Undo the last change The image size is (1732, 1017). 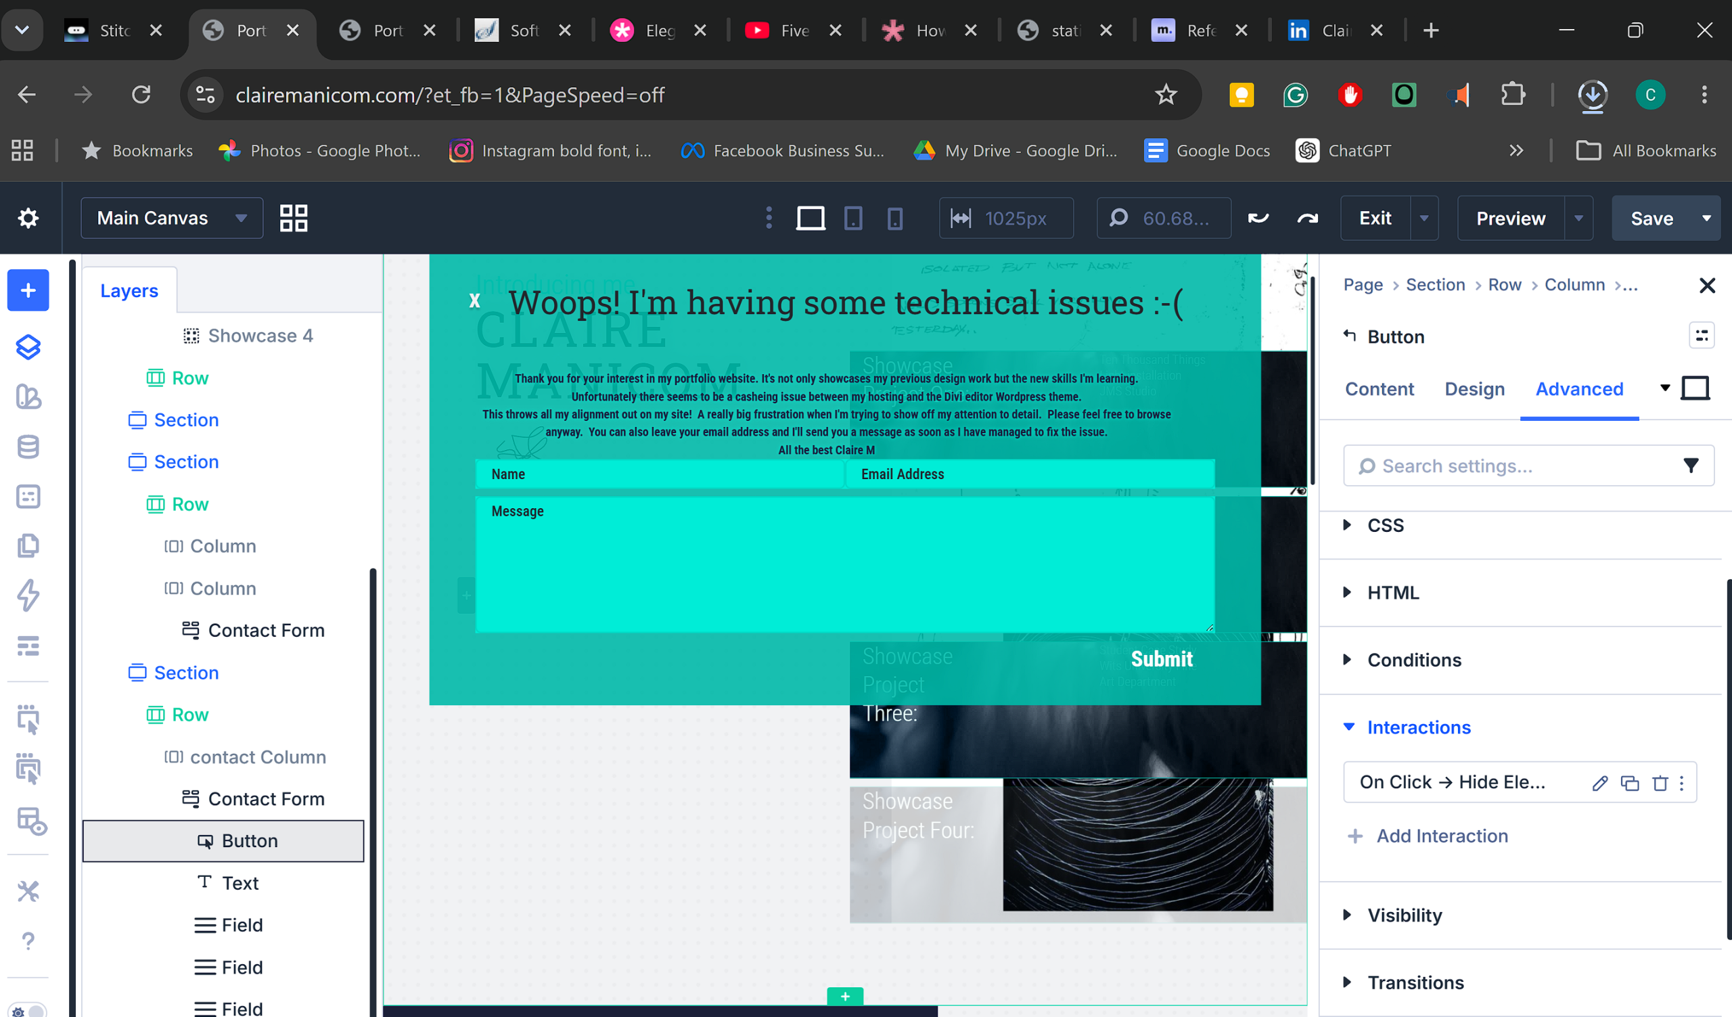tap(1258, 219)
